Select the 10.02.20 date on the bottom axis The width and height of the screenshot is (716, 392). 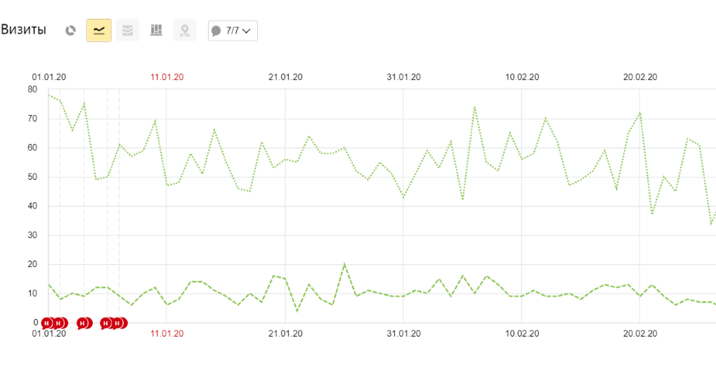[521, 334]
